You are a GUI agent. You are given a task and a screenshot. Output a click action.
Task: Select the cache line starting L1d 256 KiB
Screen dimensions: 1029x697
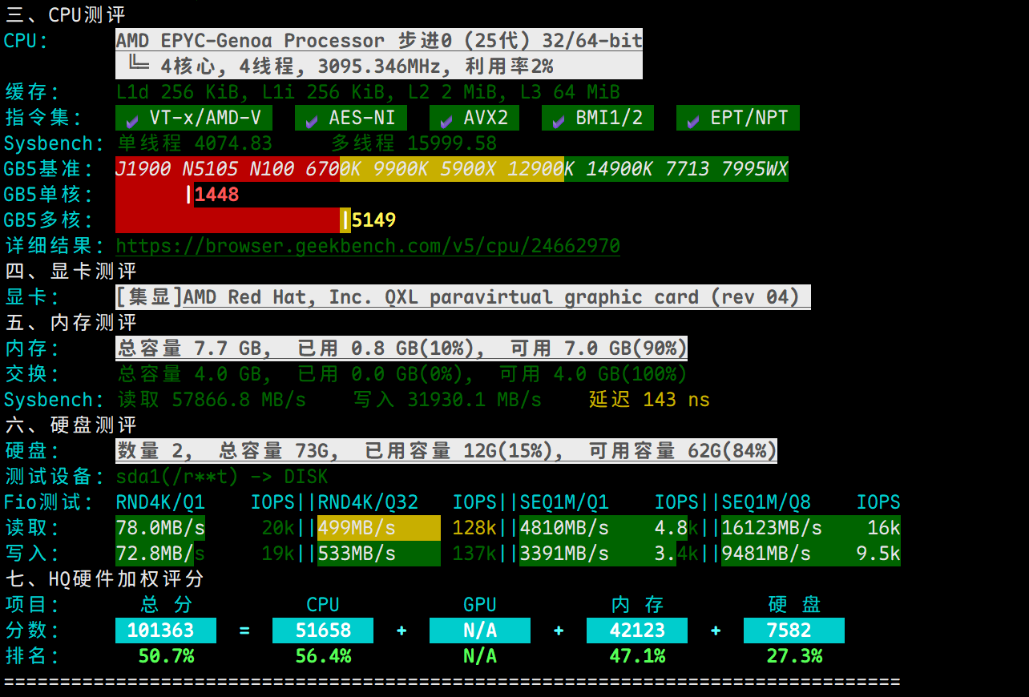(368, 92)
